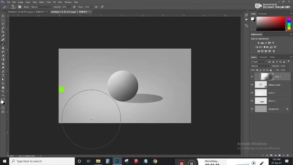This screenshot has height=165, width=293.
Task: Select the Pen tool
Action: coord(3,71)
